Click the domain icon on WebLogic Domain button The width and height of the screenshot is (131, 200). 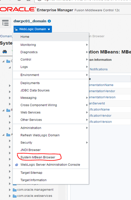pos(16,29)
